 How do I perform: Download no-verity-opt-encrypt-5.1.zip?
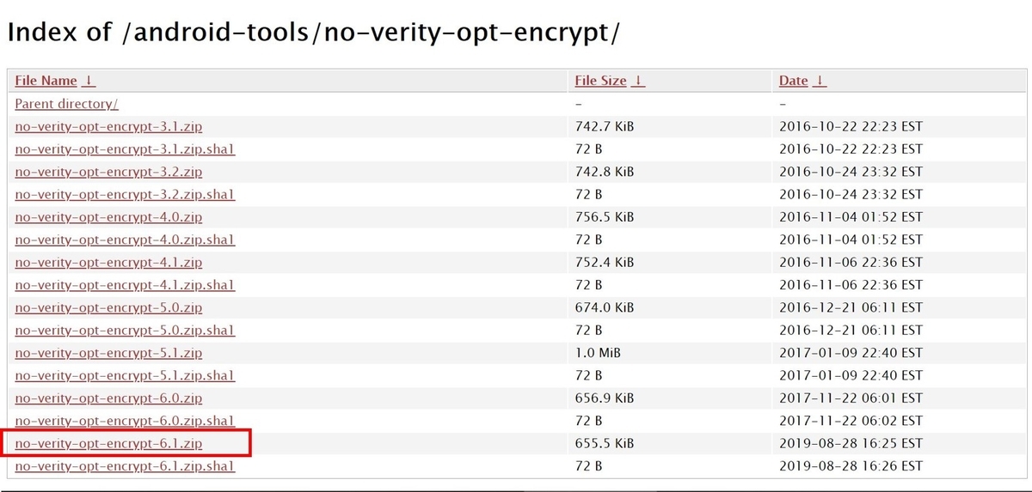(108, 353)
